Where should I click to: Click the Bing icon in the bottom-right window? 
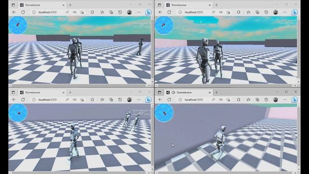(295, 100)
